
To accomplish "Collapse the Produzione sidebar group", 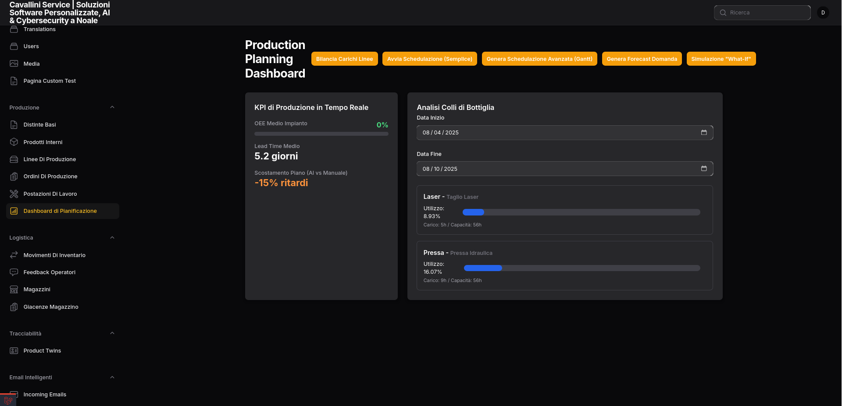I will [x=112, y=107].
